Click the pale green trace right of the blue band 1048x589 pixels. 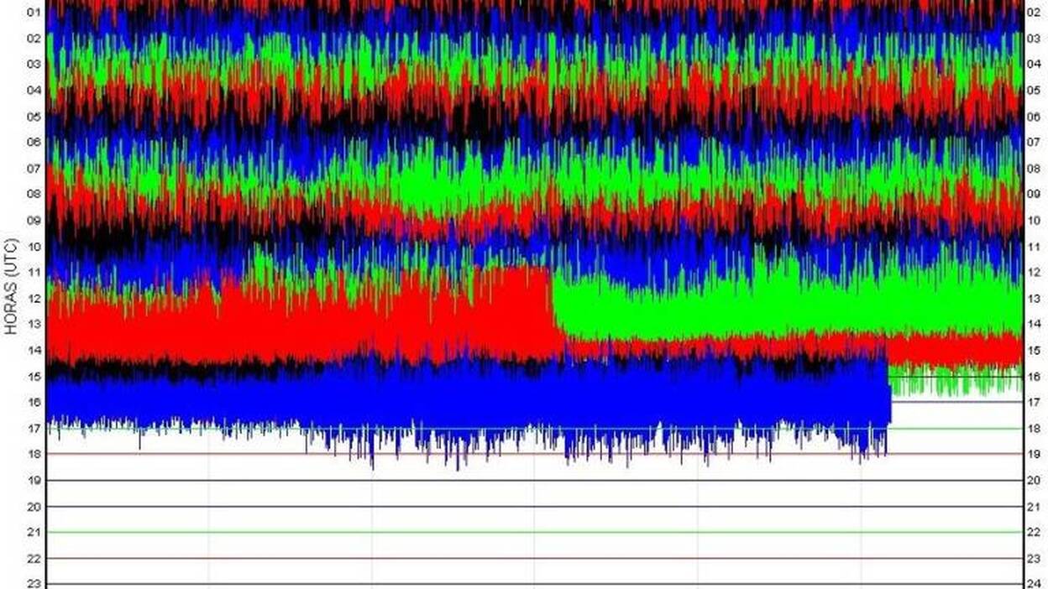(x=956, y=382)
